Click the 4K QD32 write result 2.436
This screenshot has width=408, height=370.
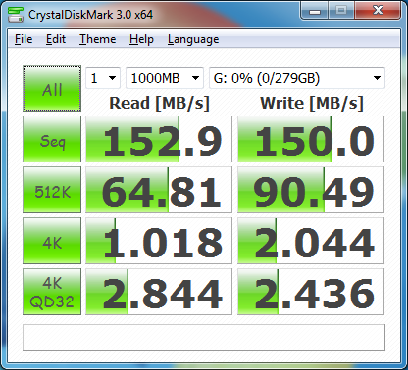311,292
